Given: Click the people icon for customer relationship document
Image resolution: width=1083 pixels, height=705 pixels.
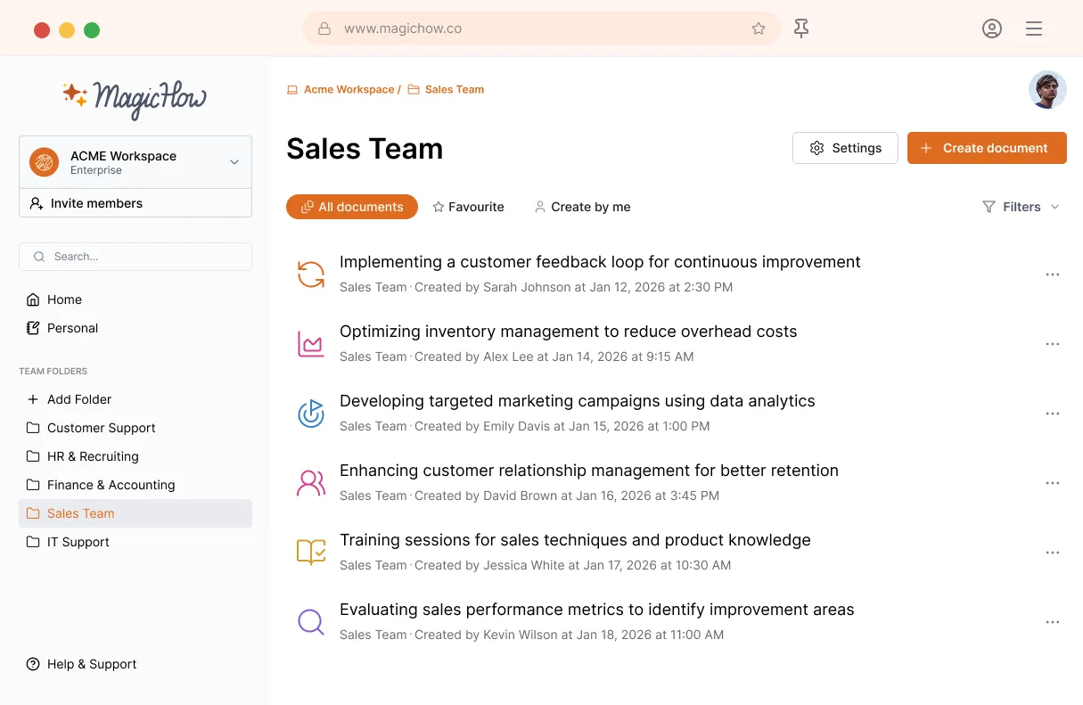Looking at the screenshot, I should (310, 483).
